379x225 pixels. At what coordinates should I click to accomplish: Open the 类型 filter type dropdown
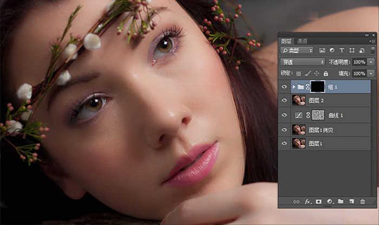pos(297,50)
